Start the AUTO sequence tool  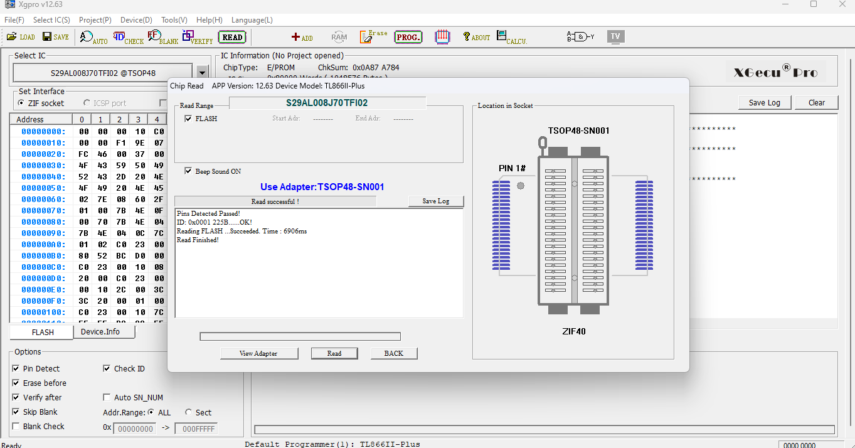[93, 37]
